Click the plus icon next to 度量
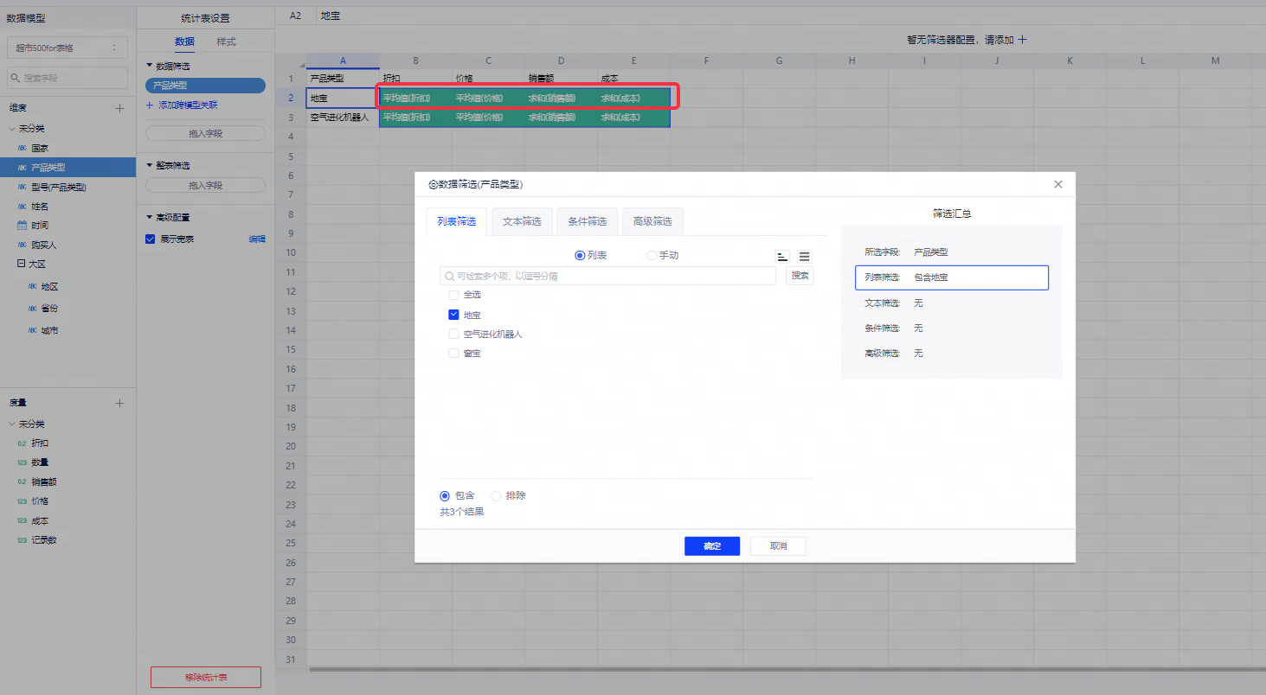Image resolution: width=1266 pixels, height=695 pixels. [120, 403]
